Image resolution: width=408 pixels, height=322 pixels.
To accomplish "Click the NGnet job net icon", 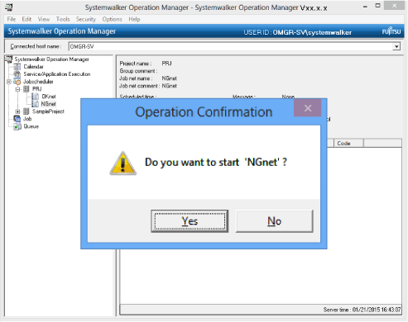I will 36,104.
